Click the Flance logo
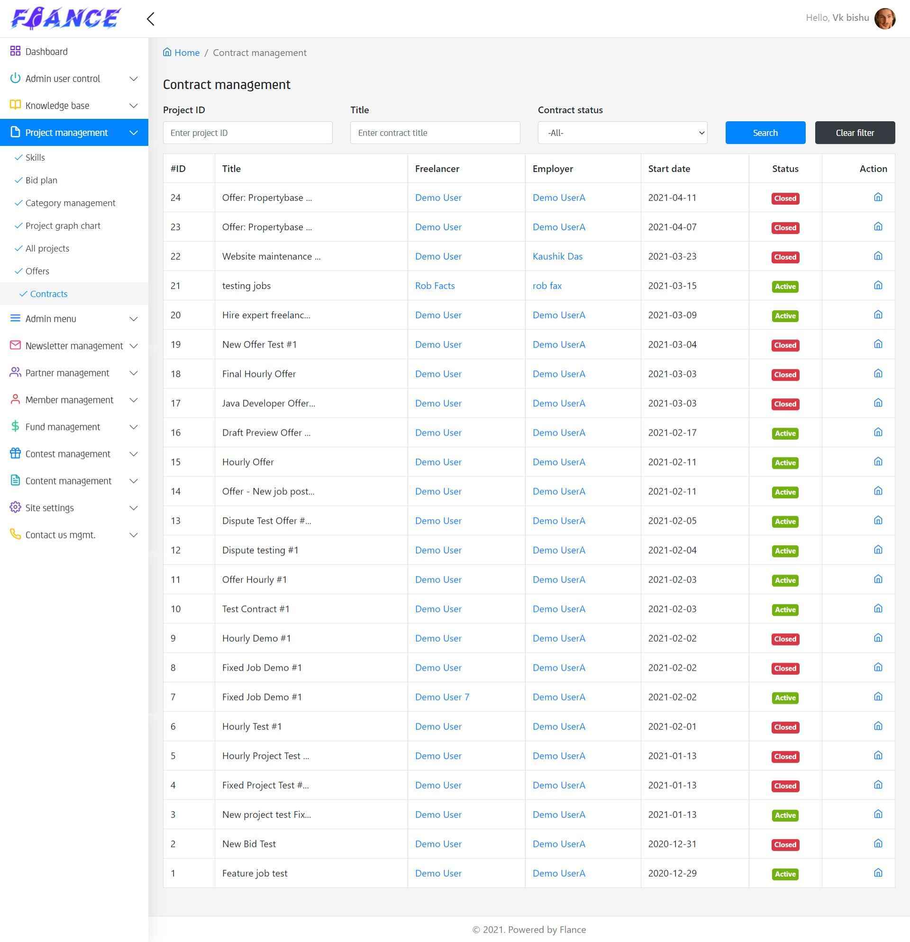 [x=65, y=18]
